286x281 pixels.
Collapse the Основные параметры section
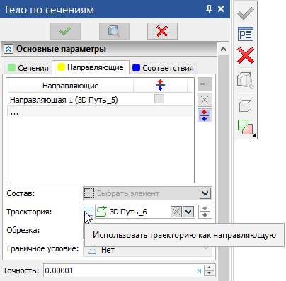pyautogui.click(x=8, y=49)
